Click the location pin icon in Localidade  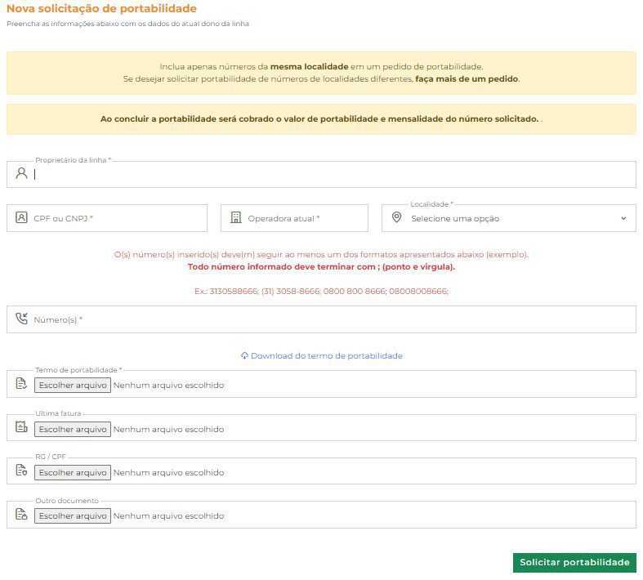coord(397,218)
